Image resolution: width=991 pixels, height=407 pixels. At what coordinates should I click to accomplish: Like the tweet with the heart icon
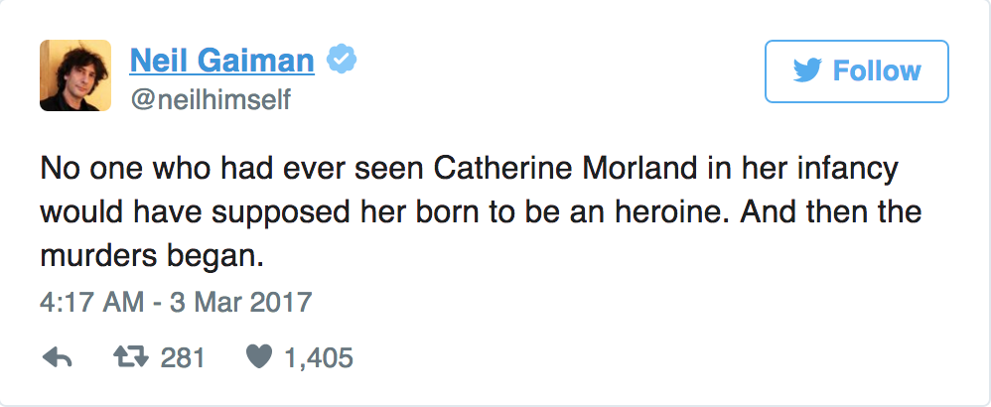click(257, 358)
